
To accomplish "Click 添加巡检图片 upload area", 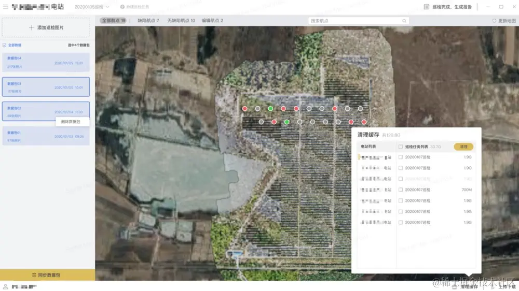I will [46, 27].
